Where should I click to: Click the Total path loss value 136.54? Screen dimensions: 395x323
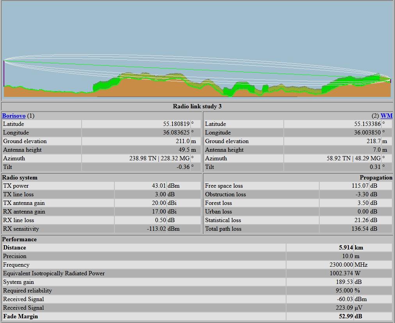pyautogui.click(x=360, y=229)
